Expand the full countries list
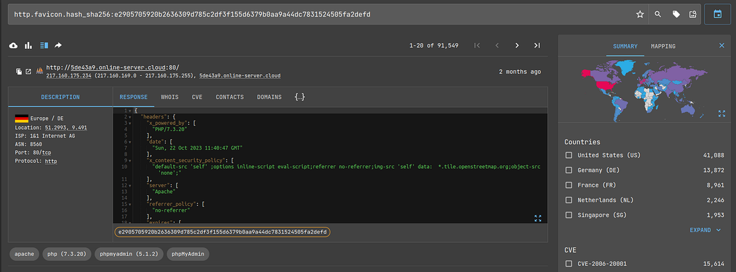Screen dimensions: 736x272 [705, 230]
